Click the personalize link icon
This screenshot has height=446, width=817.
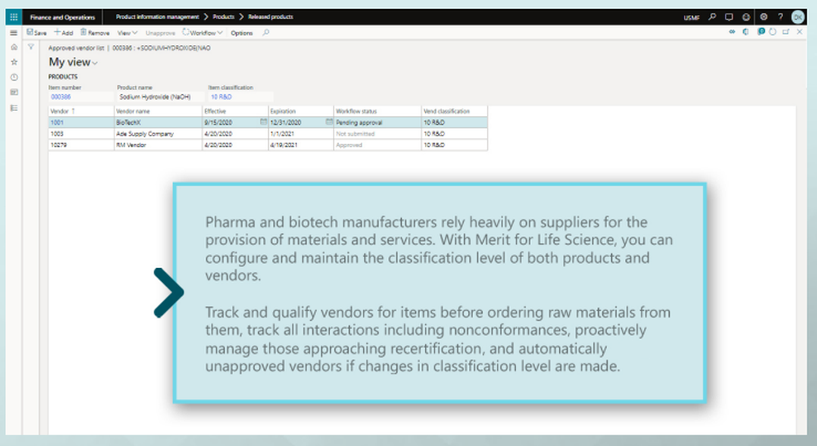pyautogui.click(x=732, y=32)
